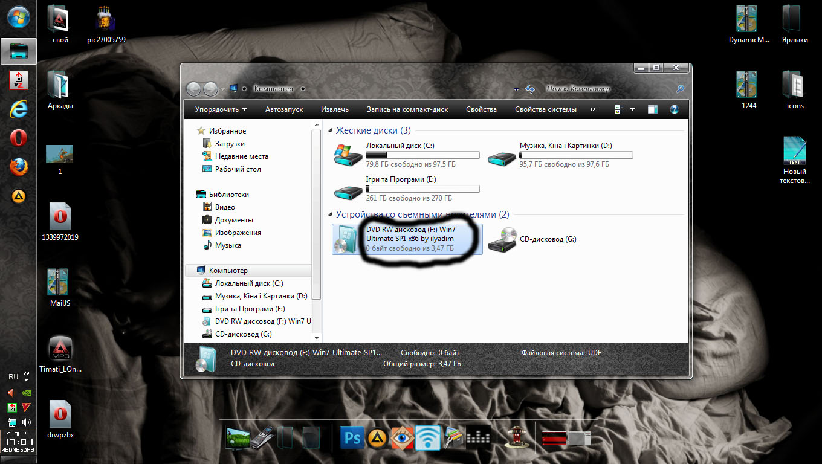This screenshot has height=464, width=822.
Task: Select the Ярлыки desktop folder
Action: pos(795,24)
